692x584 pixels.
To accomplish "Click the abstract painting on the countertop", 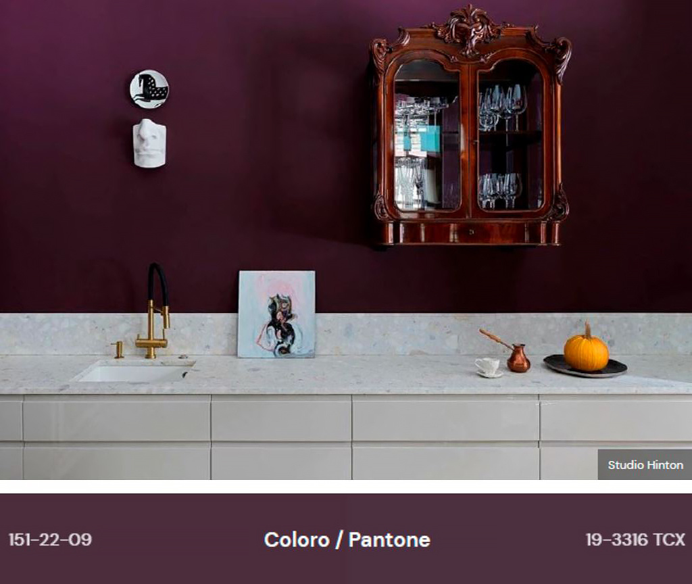I will pyautogui.click(x=276, y=314).
